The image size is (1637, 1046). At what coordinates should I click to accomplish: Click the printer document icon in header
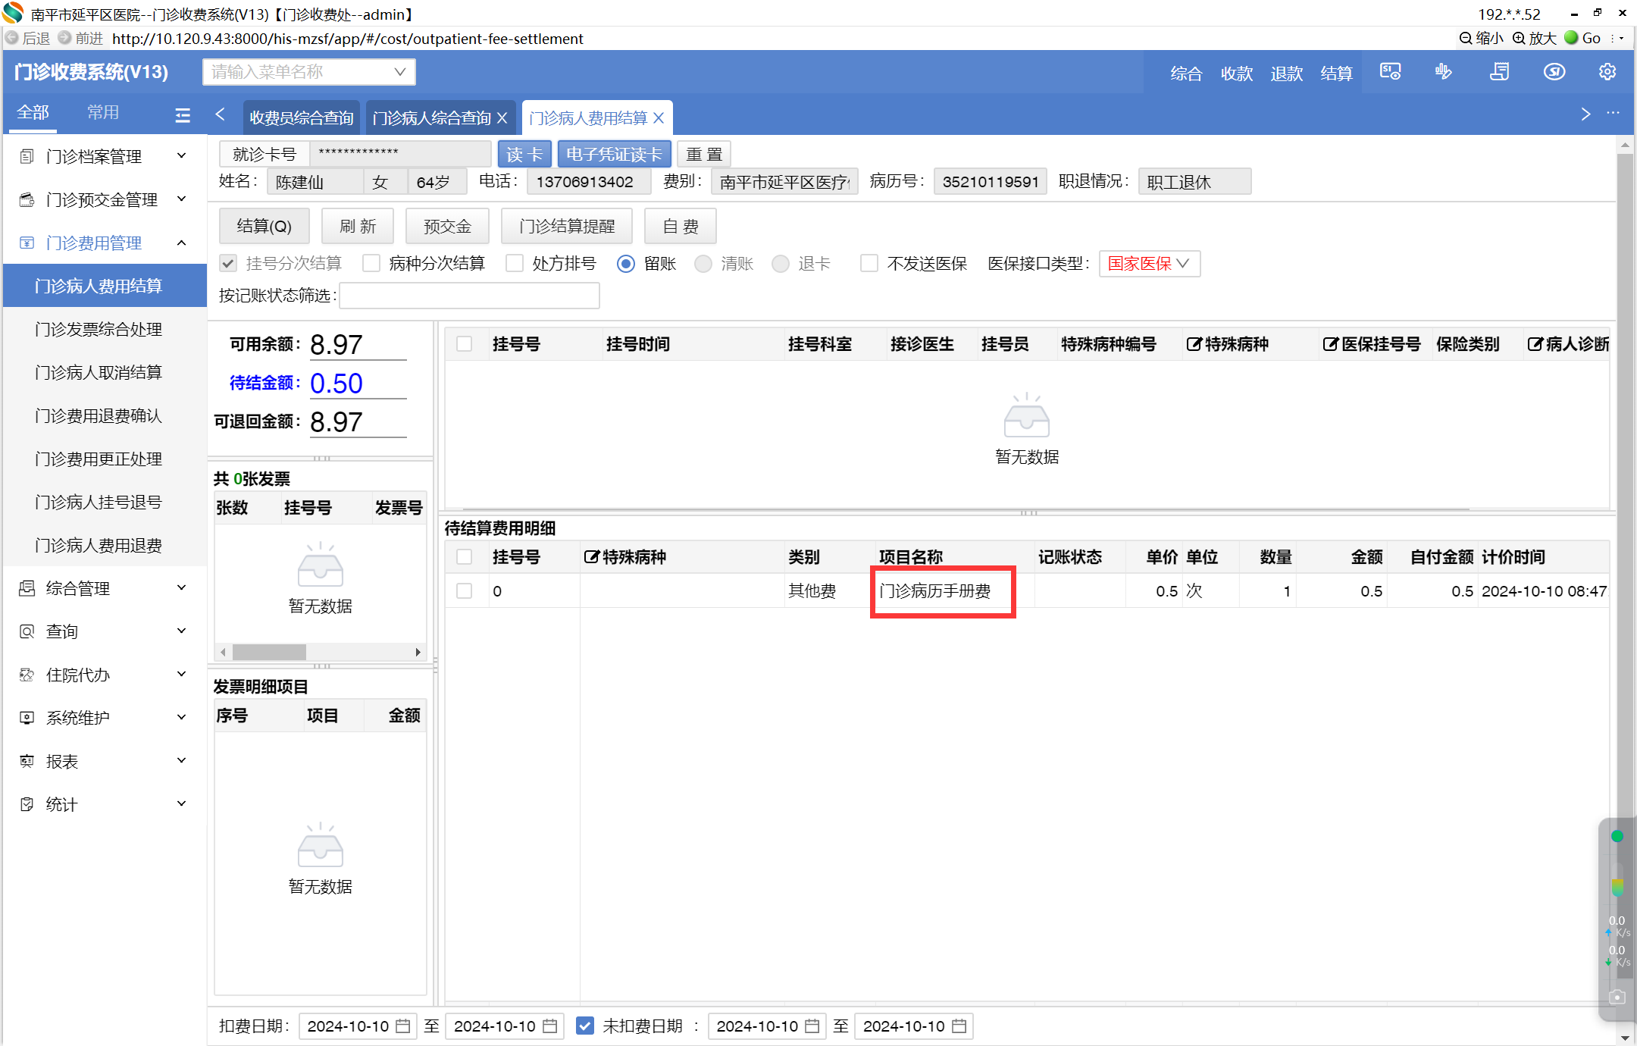[1499, 72]
